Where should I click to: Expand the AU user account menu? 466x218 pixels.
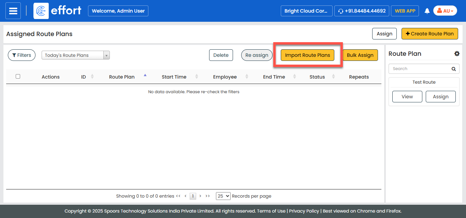[445, 11]
